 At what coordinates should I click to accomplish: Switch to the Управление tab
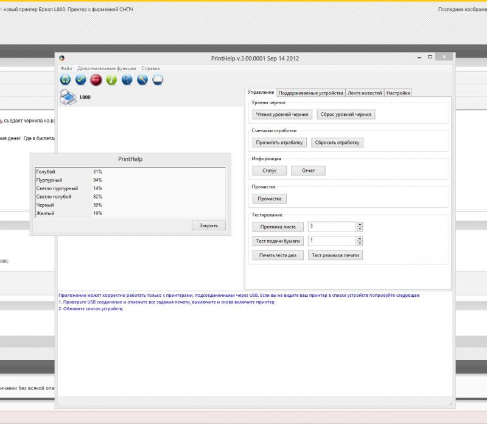pyautogui.click(x=261, y=93)
